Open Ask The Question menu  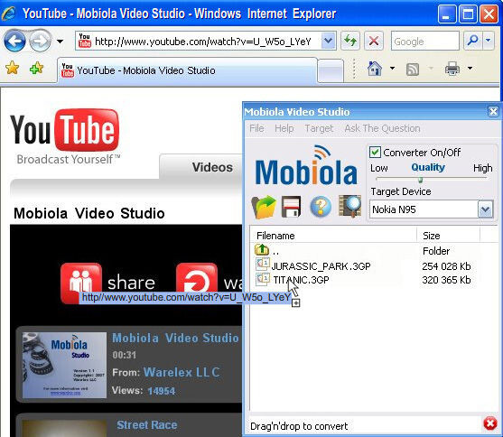pos(382,128)
